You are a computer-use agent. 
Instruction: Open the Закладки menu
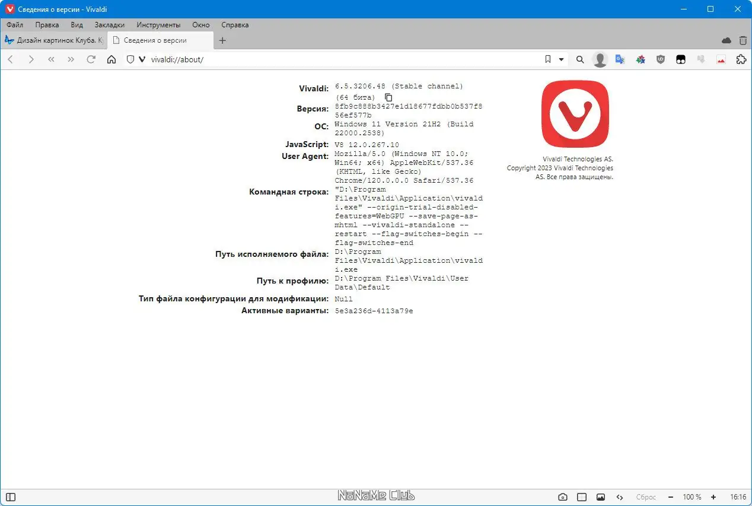pyautogui.click(x=110, y=25)
